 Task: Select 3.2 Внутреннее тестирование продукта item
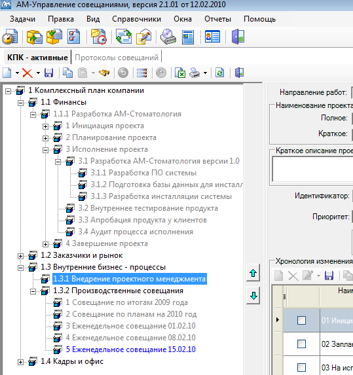click(148, 208)
